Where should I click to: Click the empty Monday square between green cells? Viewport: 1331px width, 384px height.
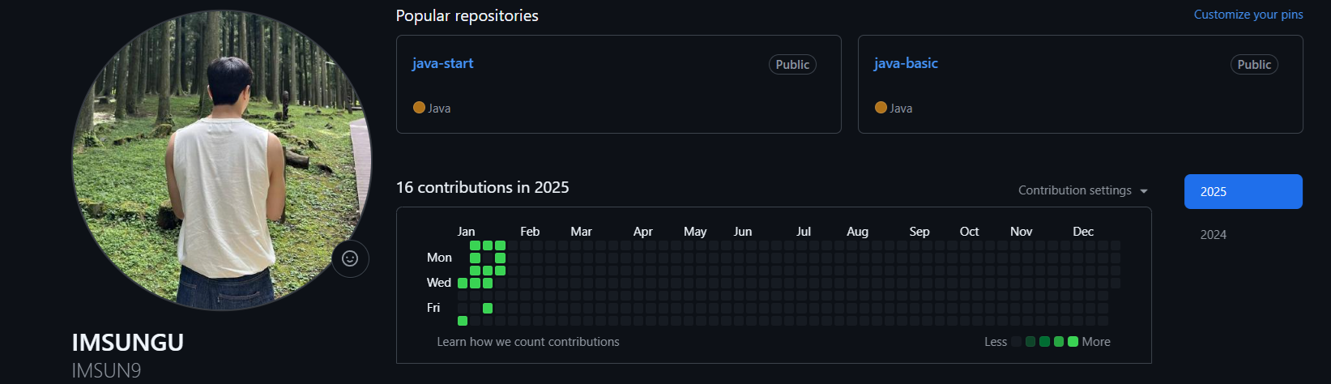[x=488, y=258]
